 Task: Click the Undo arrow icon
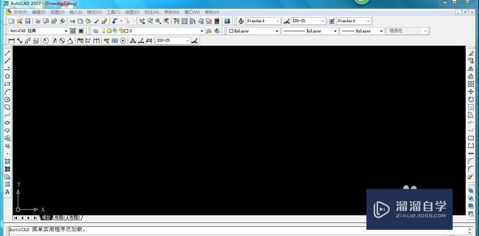[x=115, y=21]
